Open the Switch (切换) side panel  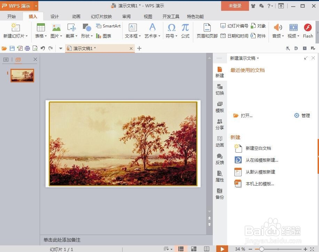point(220,90)
